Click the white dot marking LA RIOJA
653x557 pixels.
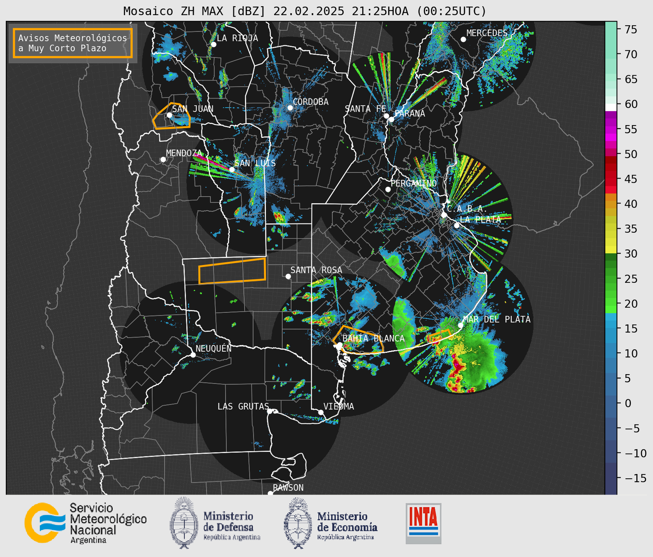(x=214, y=45)
